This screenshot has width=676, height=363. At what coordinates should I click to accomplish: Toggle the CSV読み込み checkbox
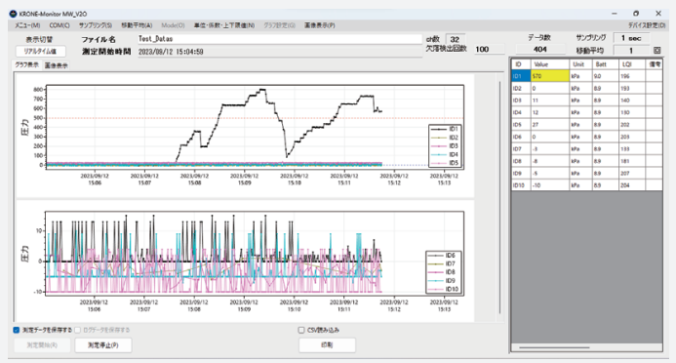[x=301, y=330]
